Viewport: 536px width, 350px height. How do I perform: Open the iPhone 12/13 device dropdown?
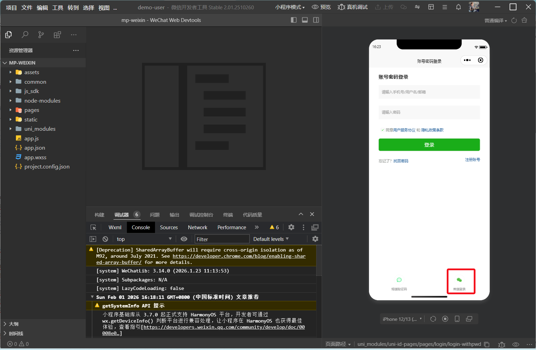[402, 319]
